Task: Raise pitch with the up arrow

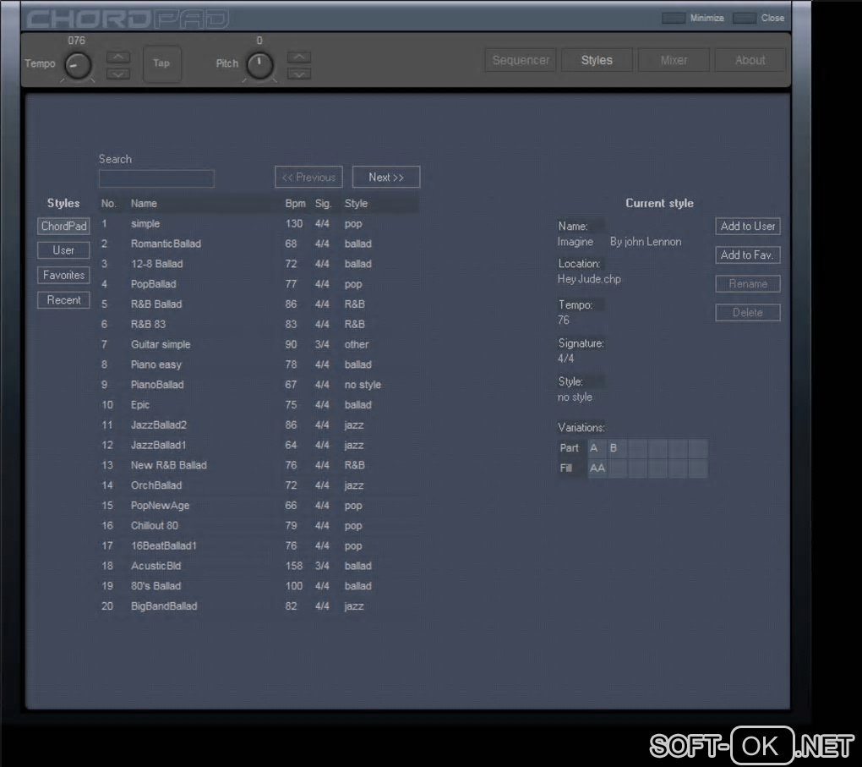Action: (299, 58)
